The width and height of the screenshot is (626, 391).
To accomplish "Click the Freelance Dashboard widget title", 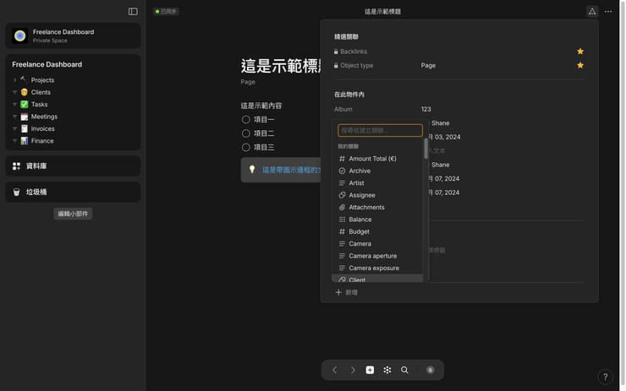I will pyautogui.click(x=47, y=64).
